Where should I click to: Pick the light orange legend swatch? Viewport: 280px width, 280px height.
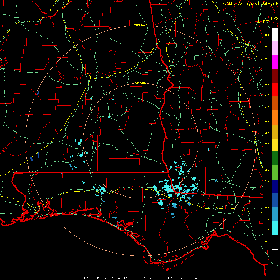[x=275, y=118]
